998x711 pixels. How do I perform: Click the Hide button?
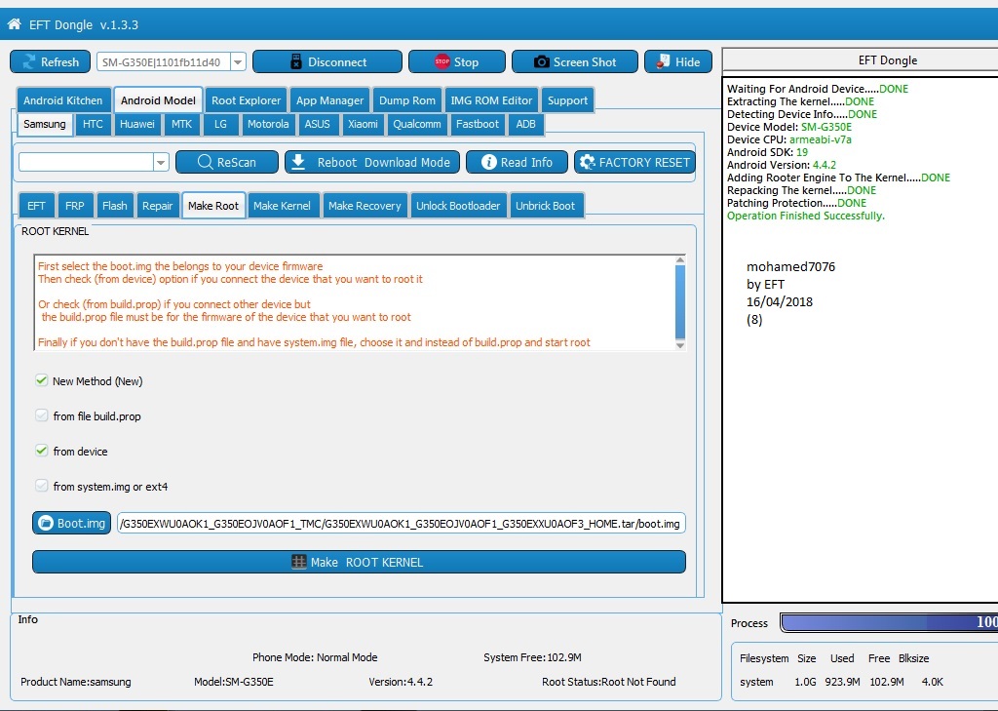[x=678, y=61]
